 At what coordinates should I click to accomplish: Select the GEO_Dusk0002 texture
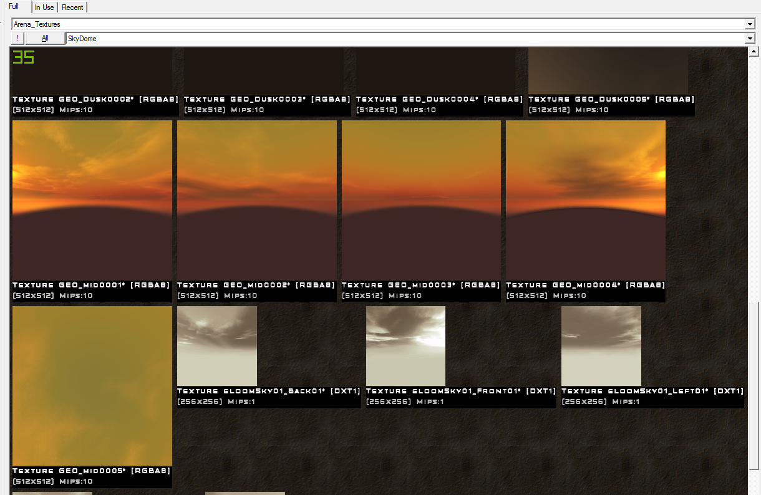coord(92,70)
